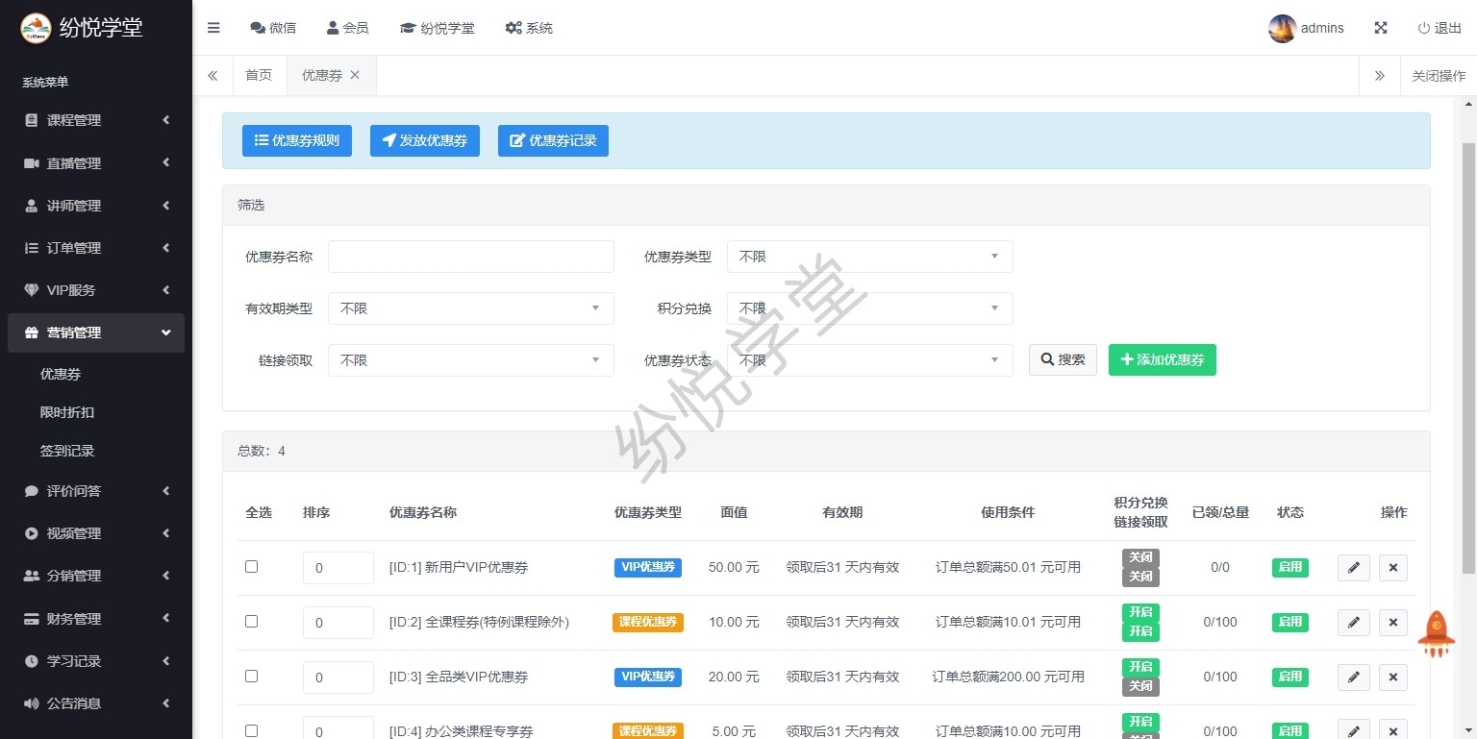Click the 优惠券名称 text input field
Image resolution: width=1477 pixels, height=739 pixels.
470,257
